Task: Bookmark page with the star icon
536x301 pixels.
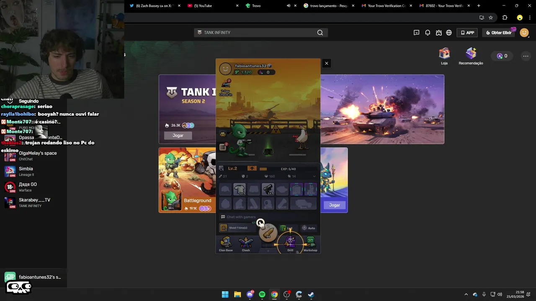Action: pyautogui.click(x=491, y=18)
